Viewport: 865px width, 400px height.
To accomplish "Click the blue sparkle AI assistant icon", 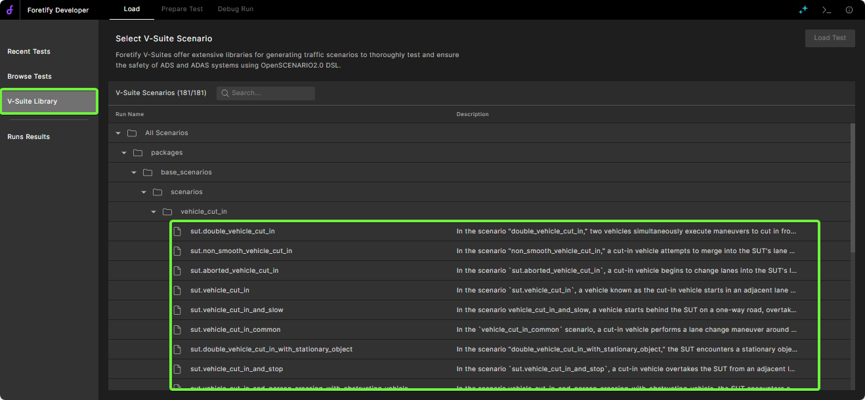I will pyautogui.click(x=803, y=10).
